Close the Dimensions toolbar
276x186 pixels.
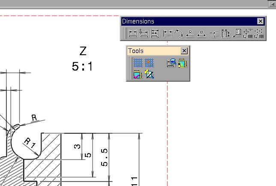pos(260,21)
